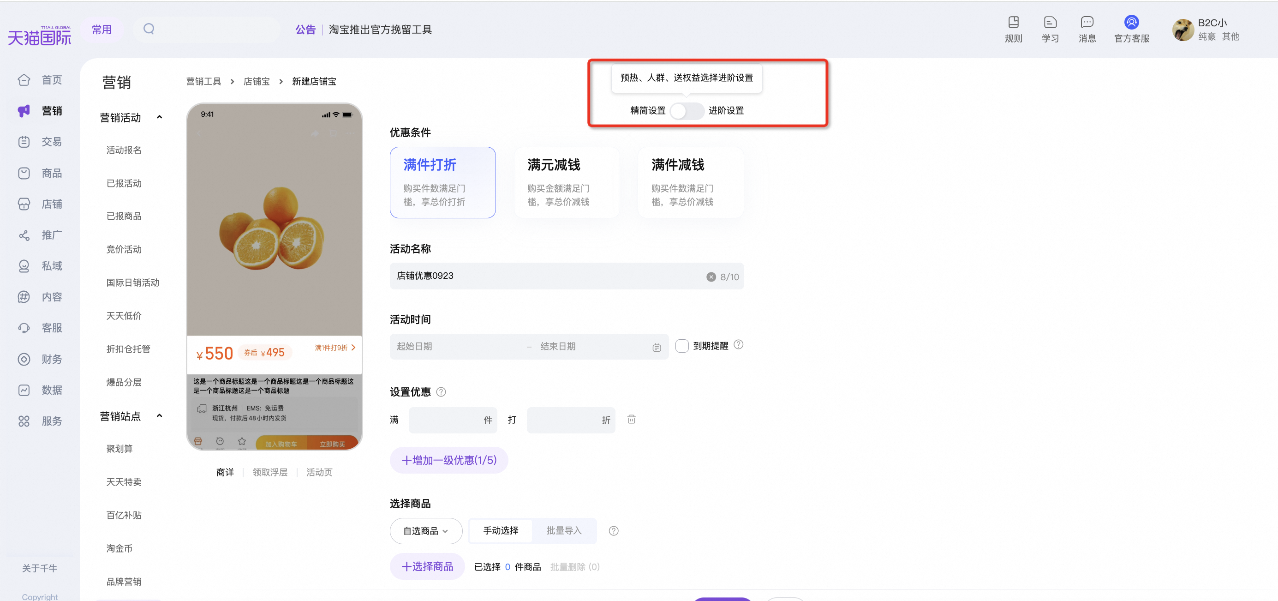Open 天天低价 menu item
Screen dimensions: 1278x601
124,316
